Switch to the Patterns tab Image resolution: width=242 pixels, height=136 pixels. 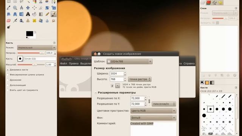207,82
